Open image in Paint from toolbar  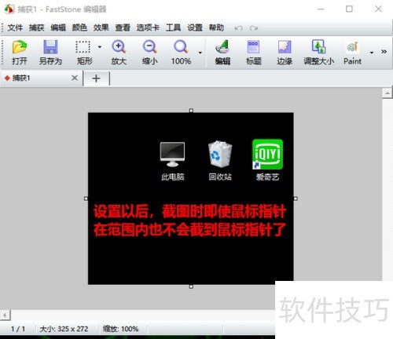point(352,47)
